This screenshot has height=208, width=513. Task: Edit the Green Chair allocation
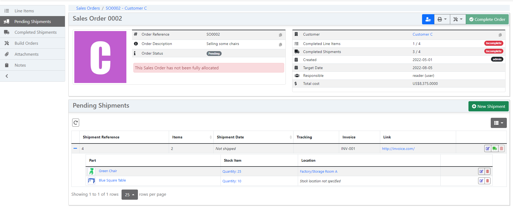coord(481,171)
